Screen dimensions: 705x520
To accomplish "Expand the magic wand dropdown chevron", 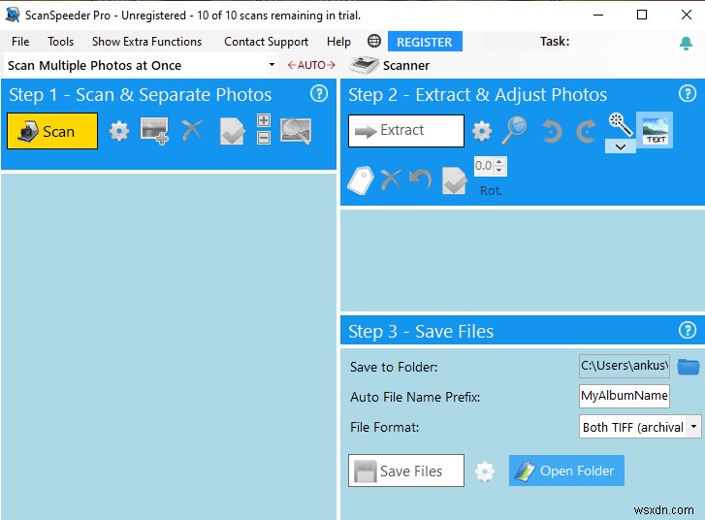I will pyautogui.click(x=621, y=146).
